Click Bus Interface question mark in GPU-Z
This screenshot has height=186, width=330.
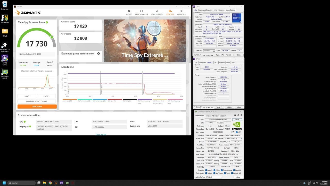point(241,138)
